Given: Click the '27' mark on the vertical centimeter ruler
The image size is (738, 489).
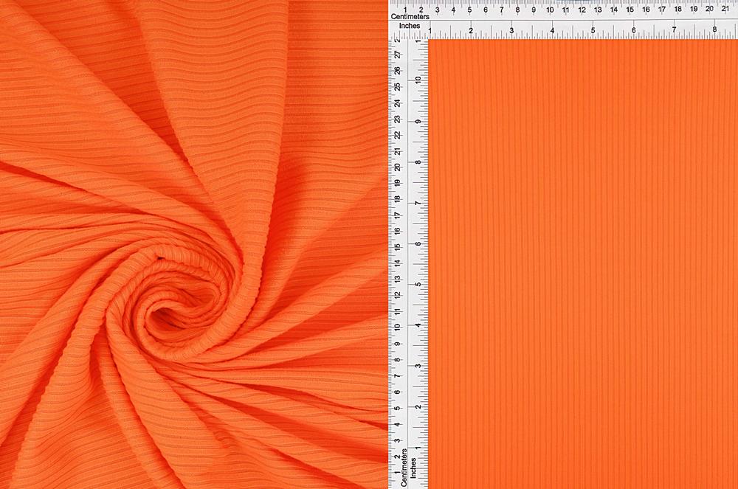Looking at the screenshot, I should [x=398, y=55].
